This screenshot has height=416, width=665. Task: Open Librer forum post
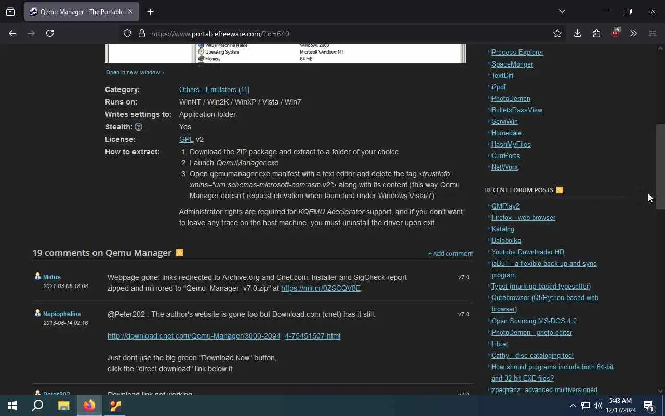click(x=500, y=344)
